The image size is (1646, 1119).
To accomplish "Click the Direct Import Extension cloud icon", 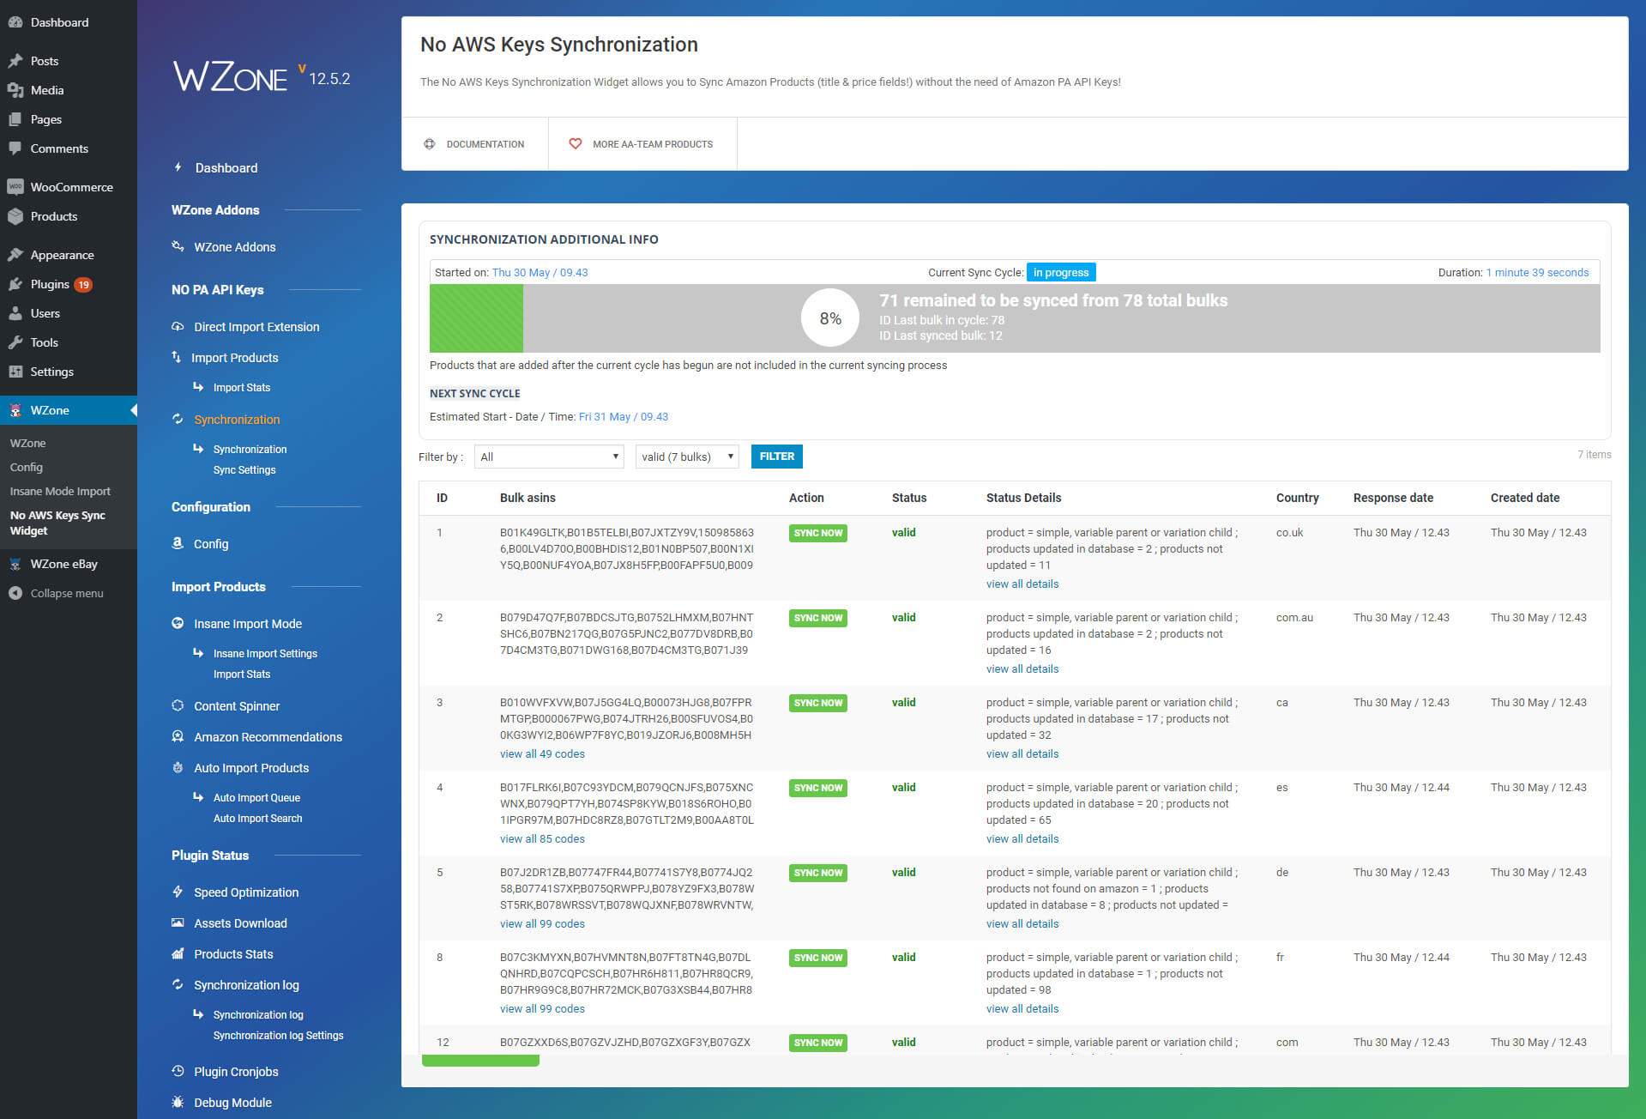I will coord(178,327).
